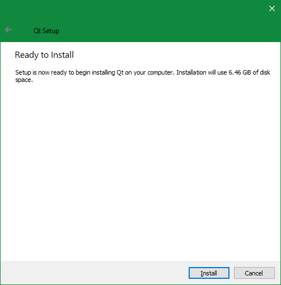The width and height of the screenshot is (281, 285).
Task: Click the green header bar
Action: (x=140, y=21)
